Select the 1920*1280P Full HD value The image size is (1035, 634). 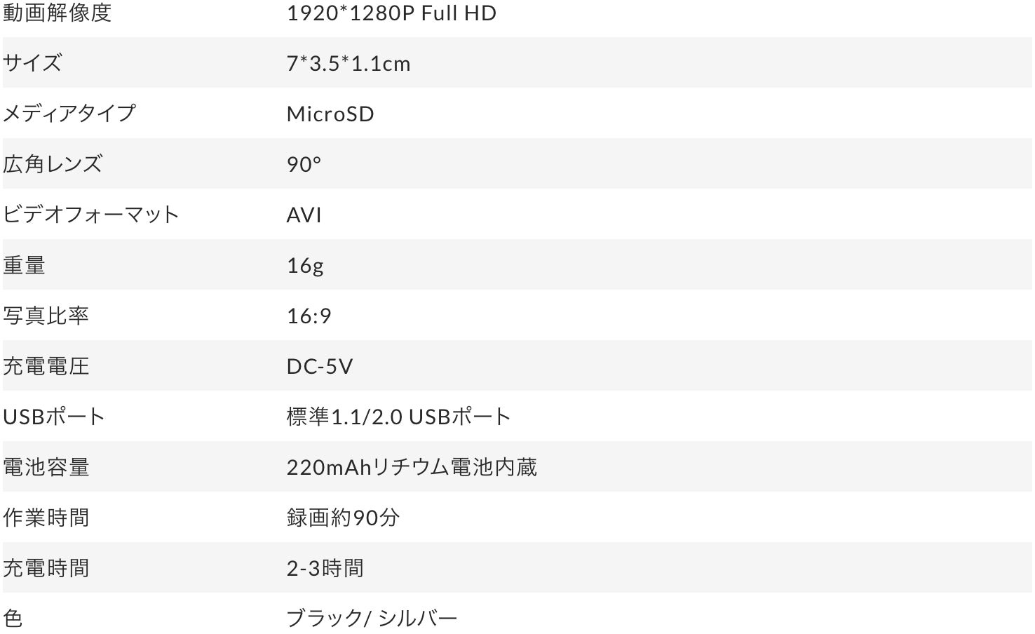click(391, 13)
